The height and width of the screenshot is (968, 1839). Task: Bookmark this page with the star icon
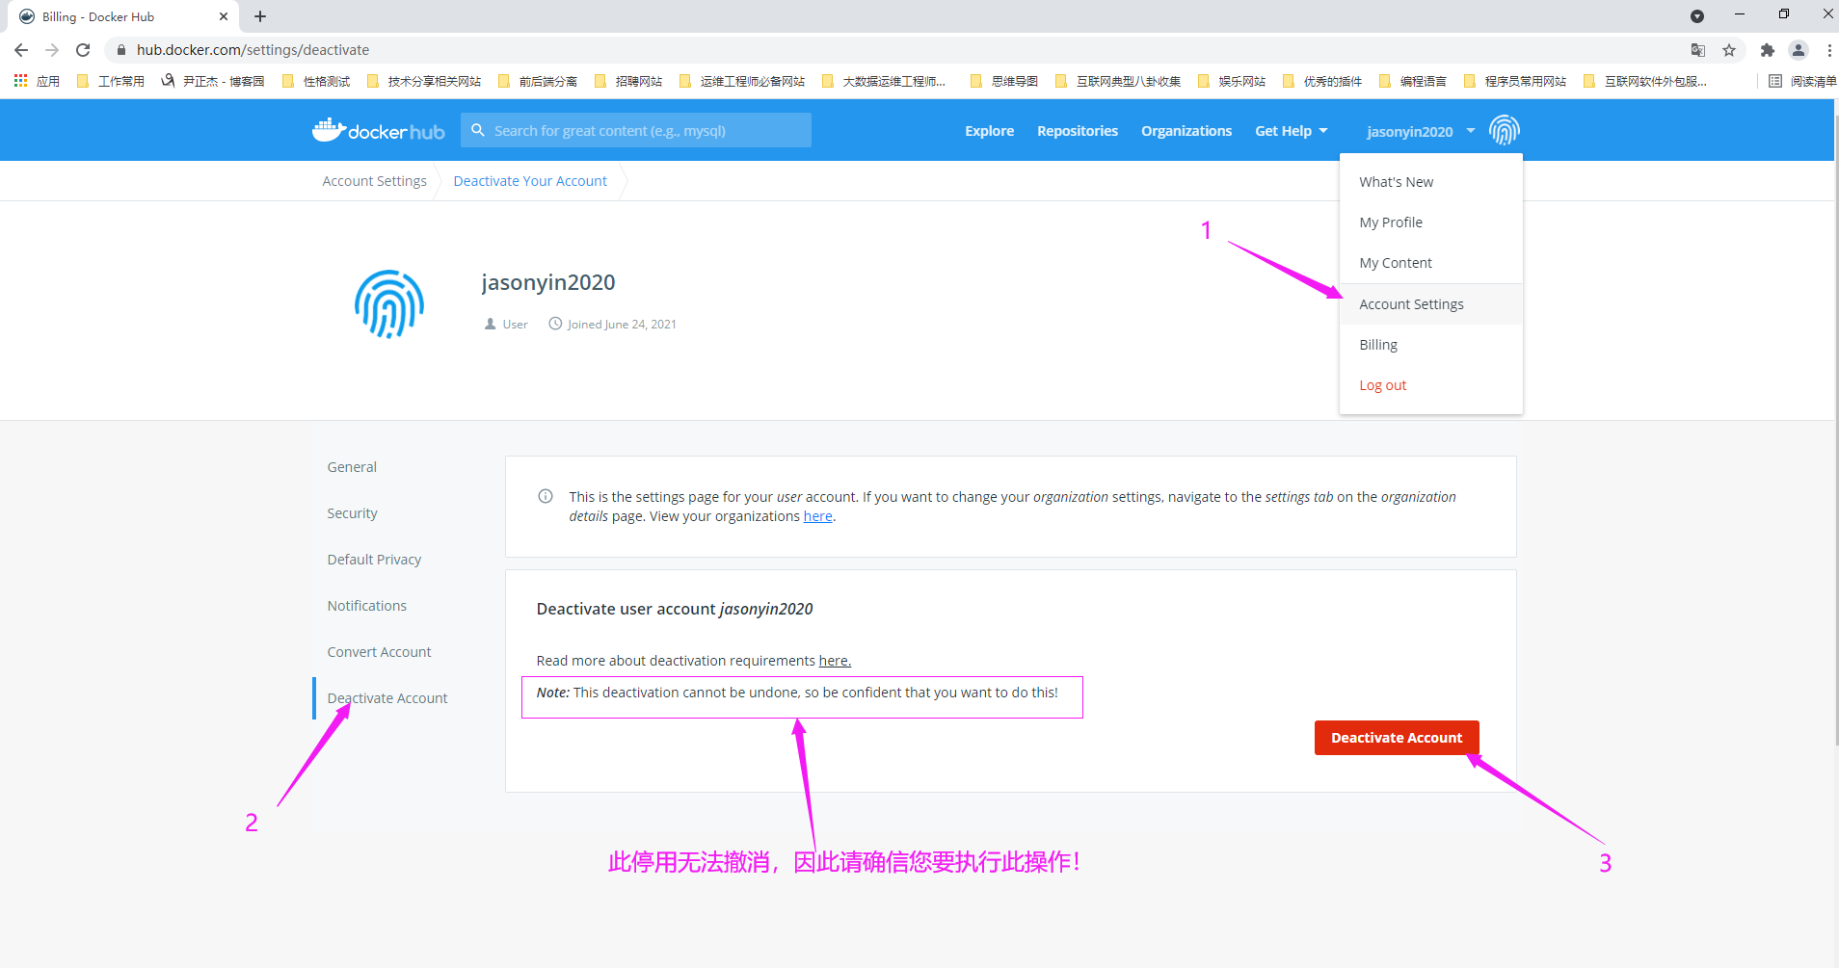(x=1729, y=50)
